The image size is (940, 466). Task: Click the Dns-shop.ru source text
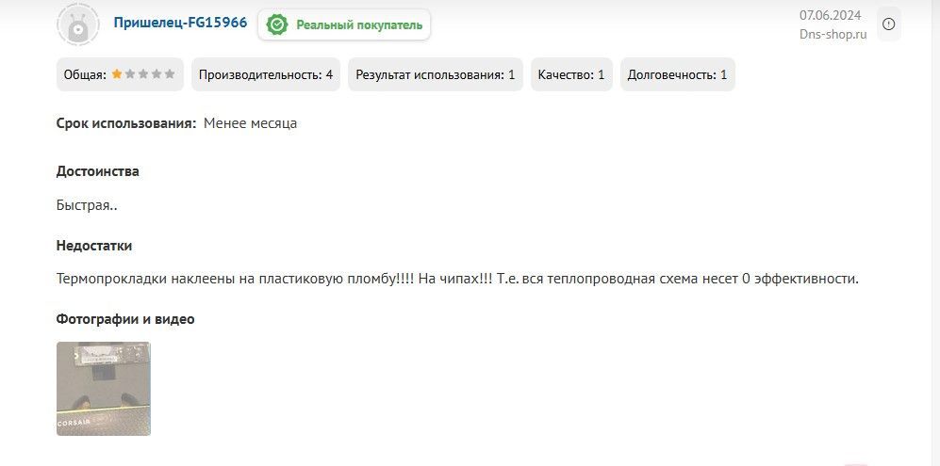click(833, 35)
